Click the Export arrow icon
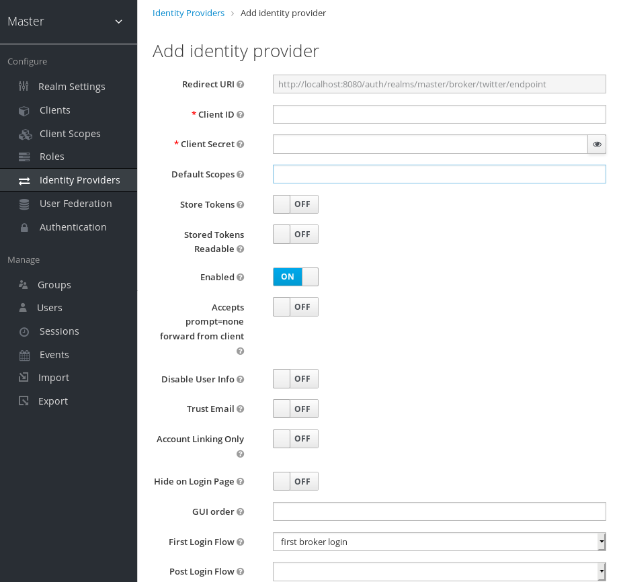The image size is (617, 584). click(x=24, y=401)
